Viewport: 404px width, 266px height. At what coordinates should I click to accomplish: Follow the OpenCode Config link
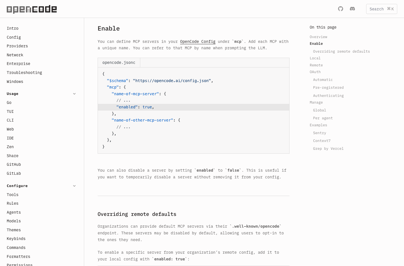coord(198,42)
